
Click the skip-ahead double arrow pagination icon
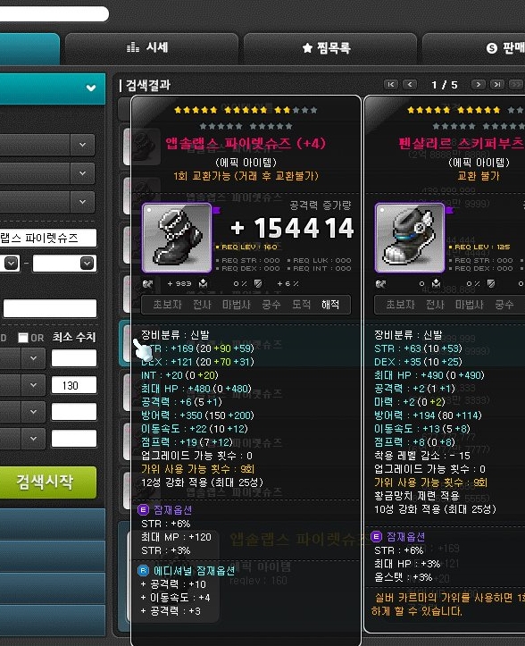(x=515, y=85)
